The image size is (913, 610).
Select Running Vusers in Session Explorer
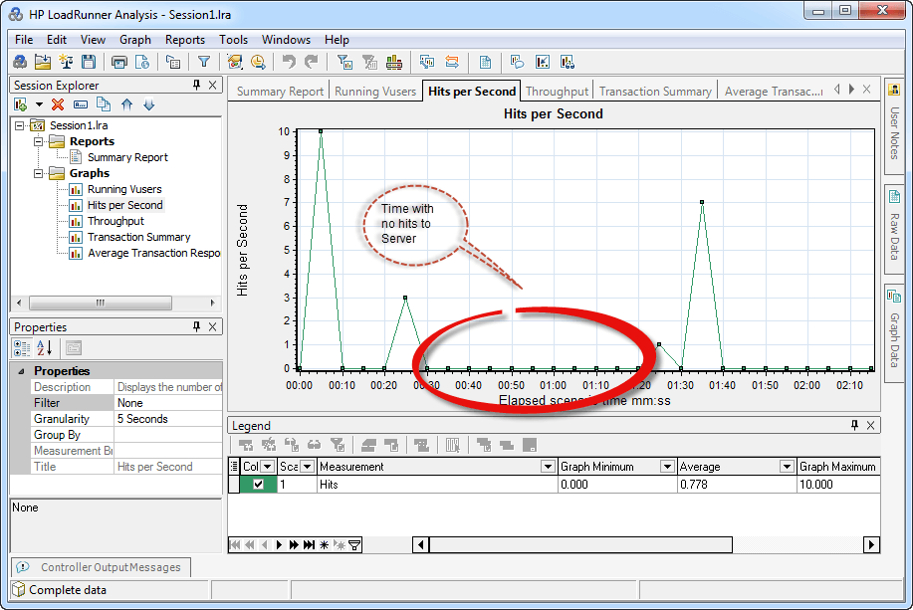123,189
